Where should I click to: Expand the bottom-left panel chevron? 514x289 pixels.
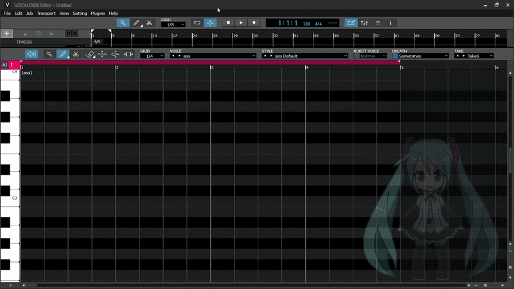tap(10, 285)
